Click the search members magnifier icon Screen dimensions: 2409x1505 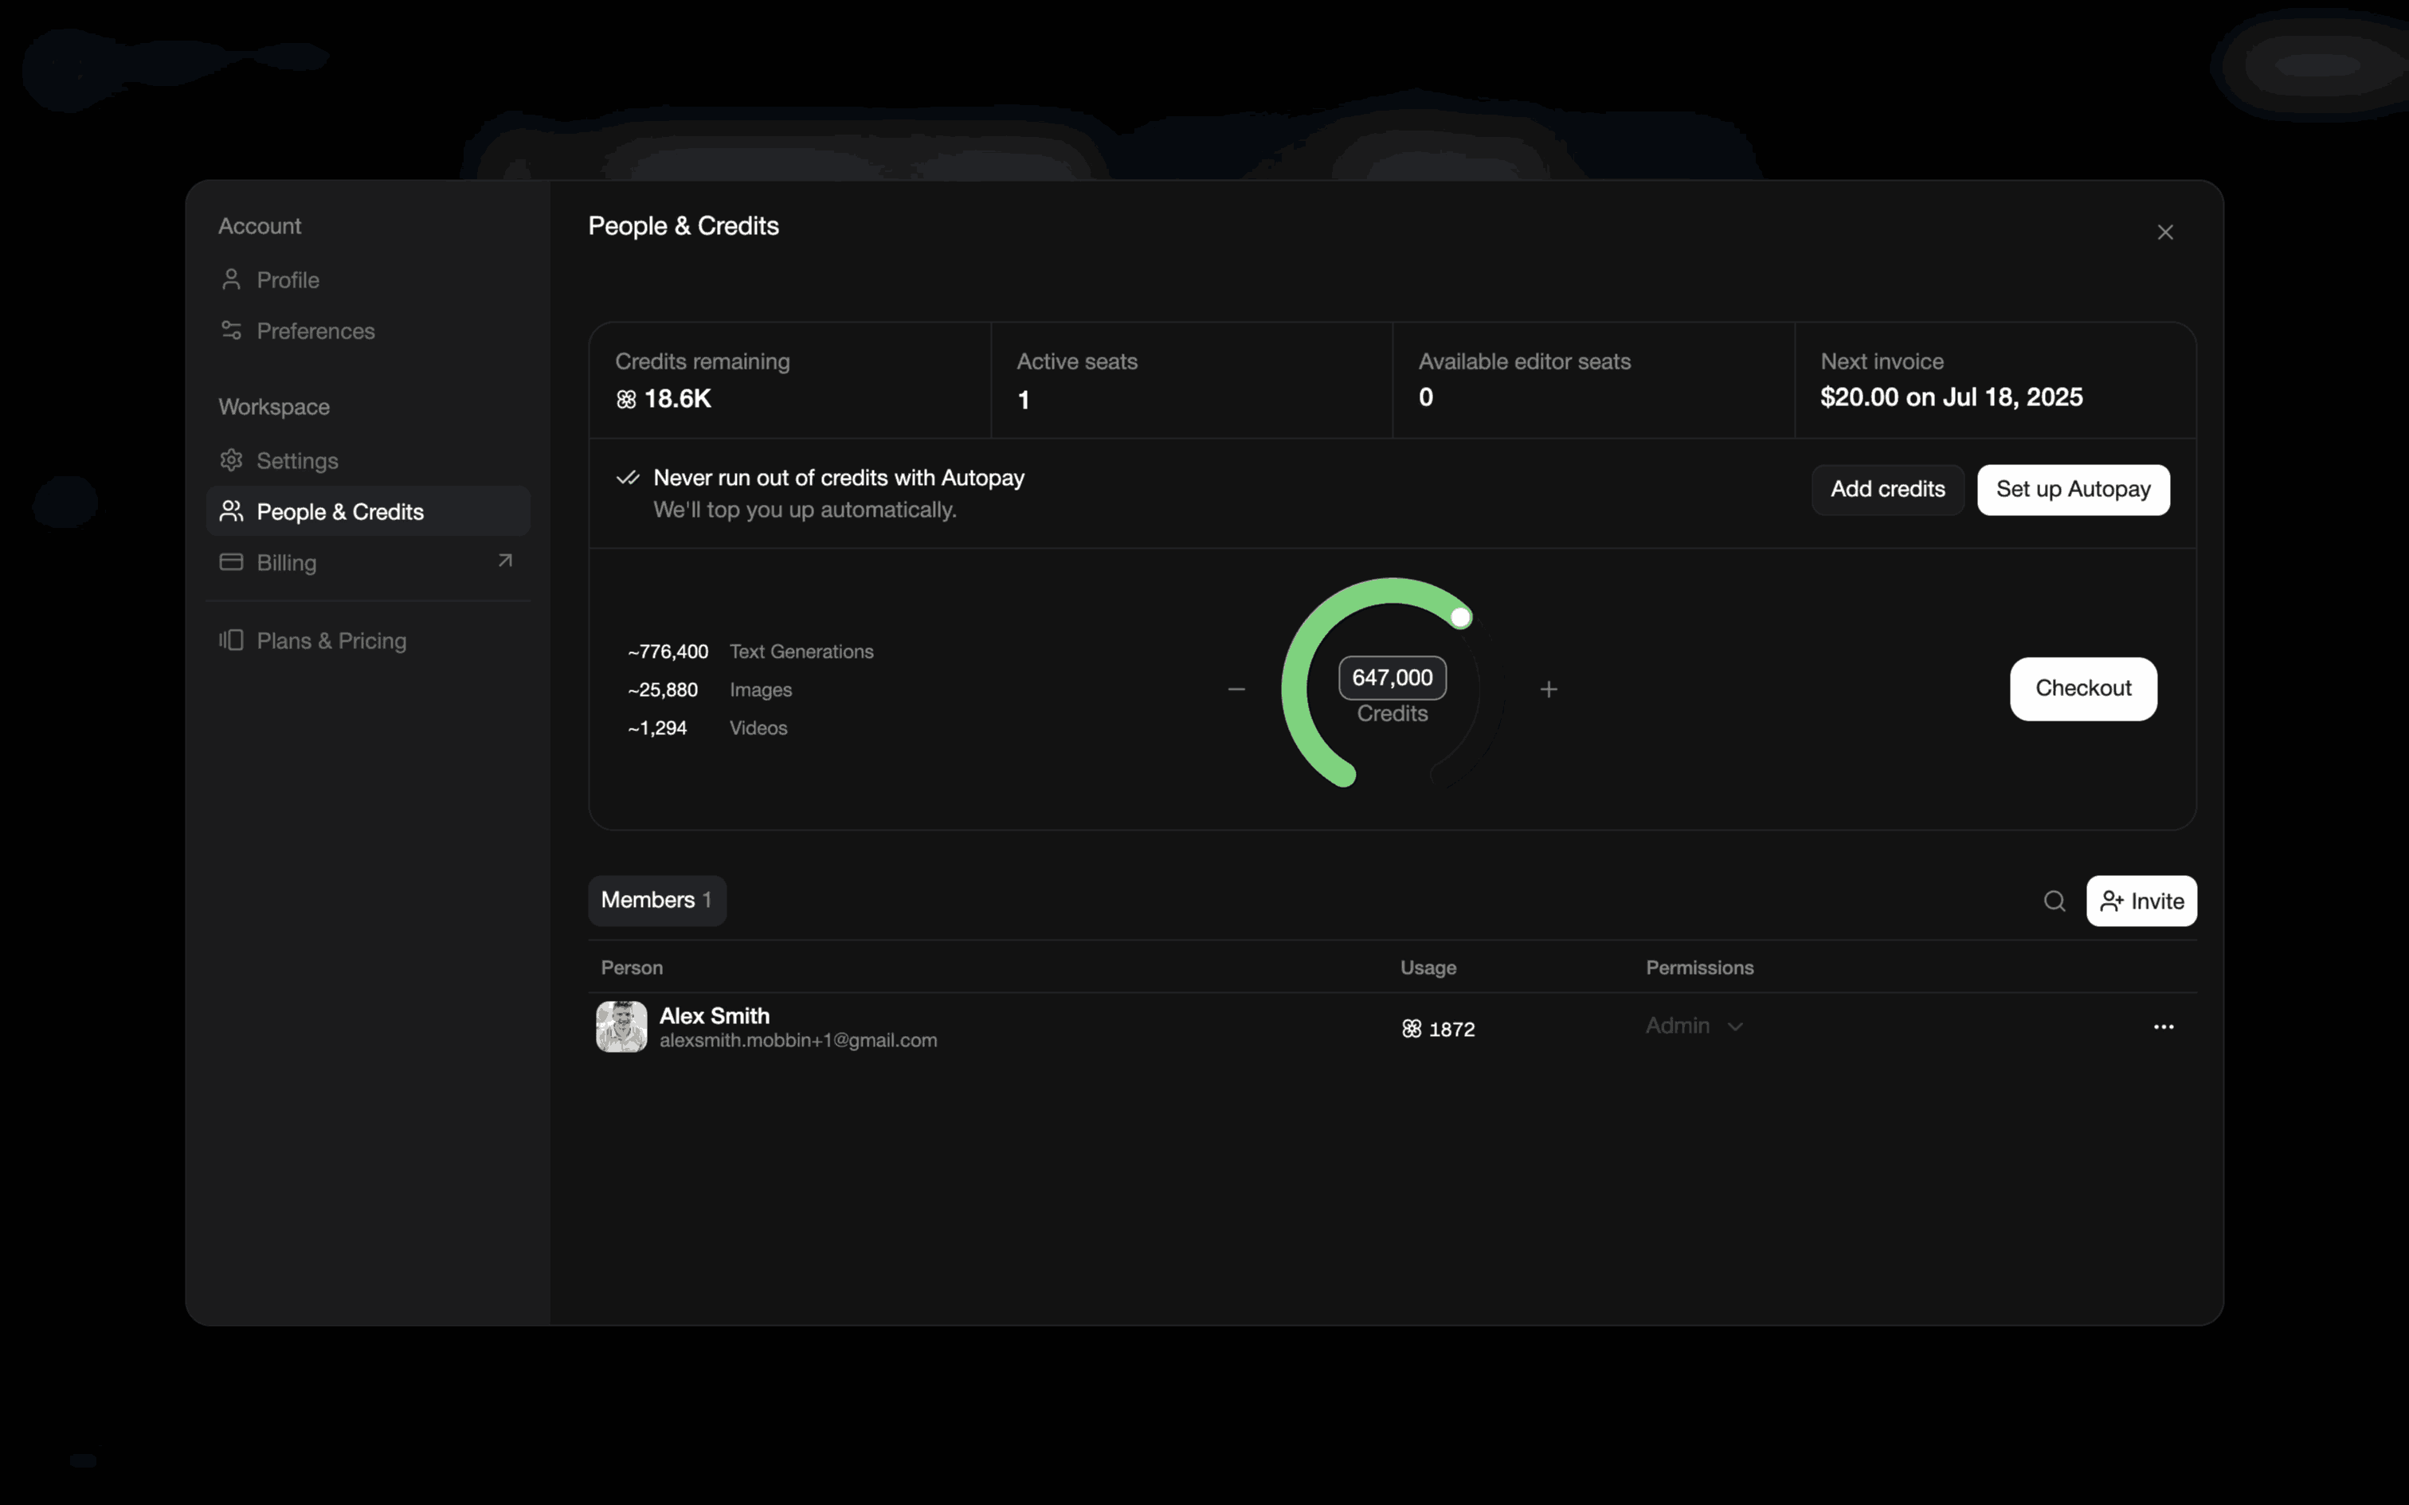(x=2054, y=901)
